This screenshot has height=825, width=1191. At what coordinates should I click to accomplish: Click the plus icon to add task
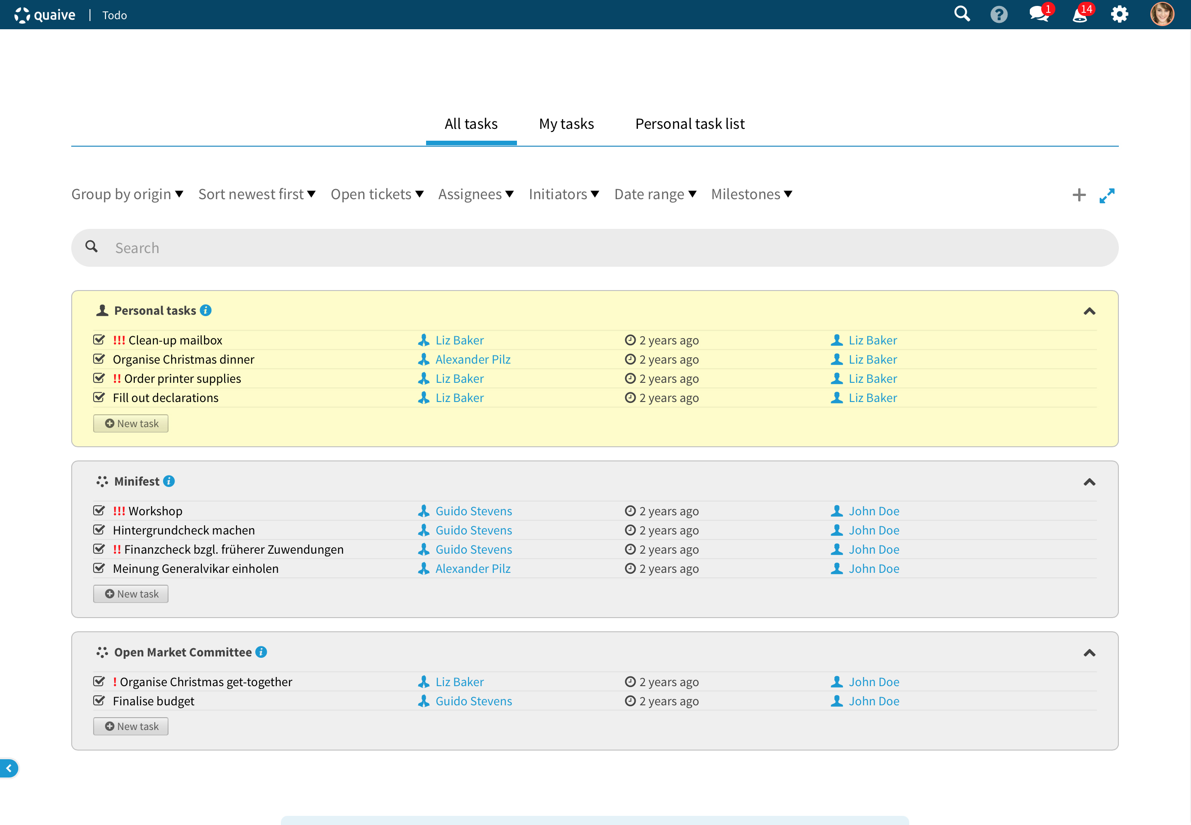click(1079, 195)
